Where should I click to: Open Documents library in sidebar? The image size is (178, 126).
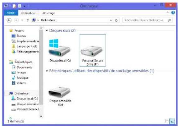24,67
